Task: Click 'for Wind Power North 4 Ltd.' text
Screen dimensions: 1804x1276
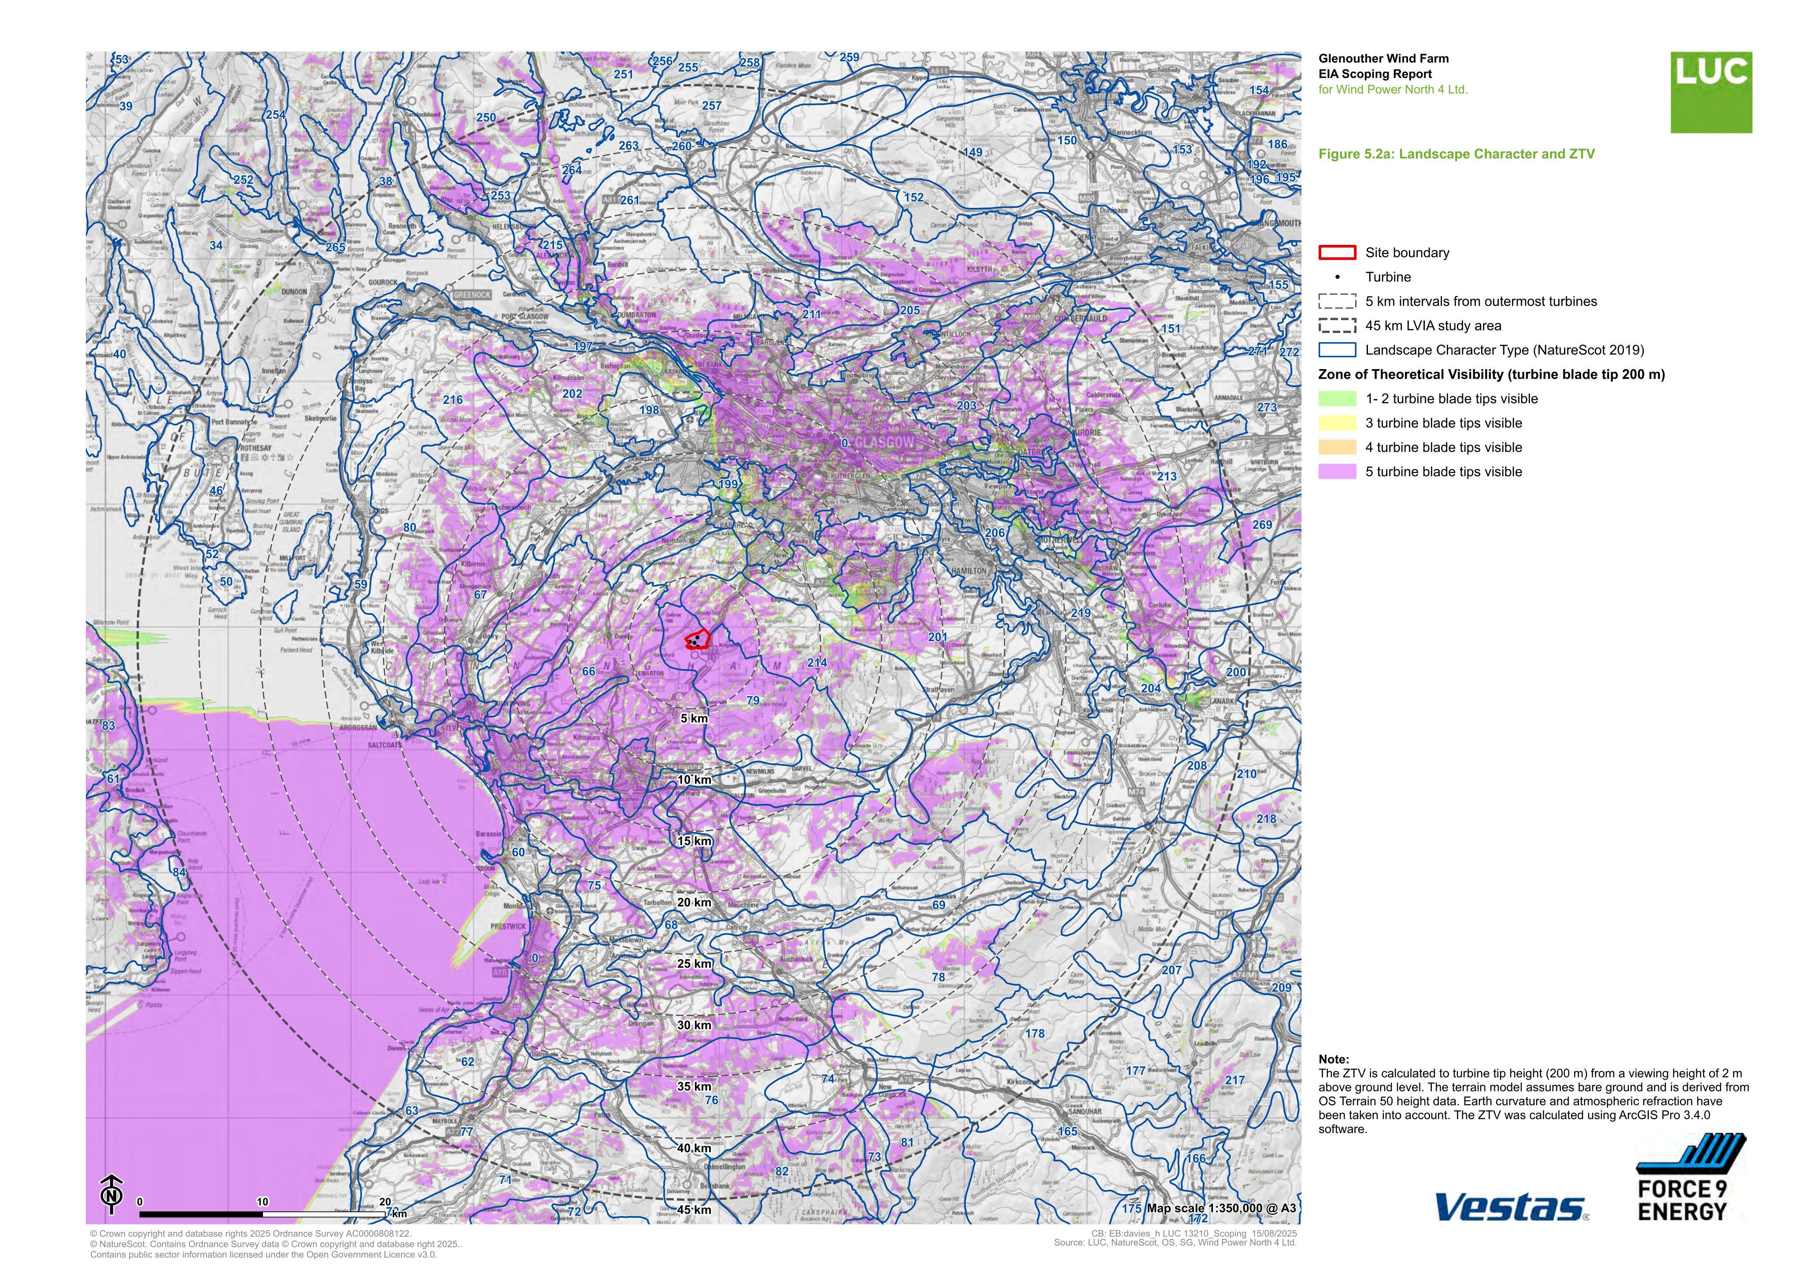Action: 1393,89
